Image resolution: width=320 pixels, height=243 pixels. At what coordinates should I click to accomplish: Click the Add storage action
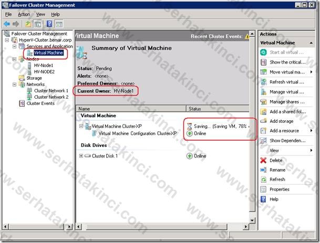[282, 121]
